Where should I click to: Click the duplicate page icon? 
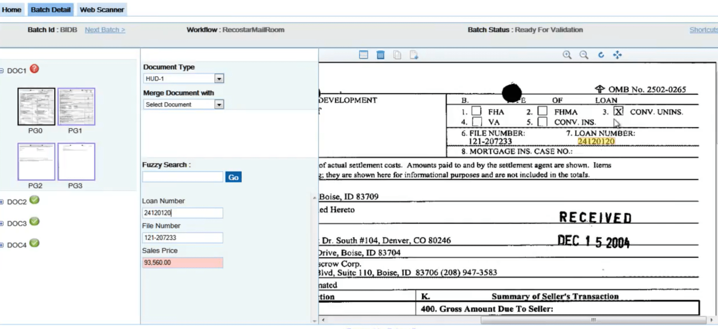point(397,55)
